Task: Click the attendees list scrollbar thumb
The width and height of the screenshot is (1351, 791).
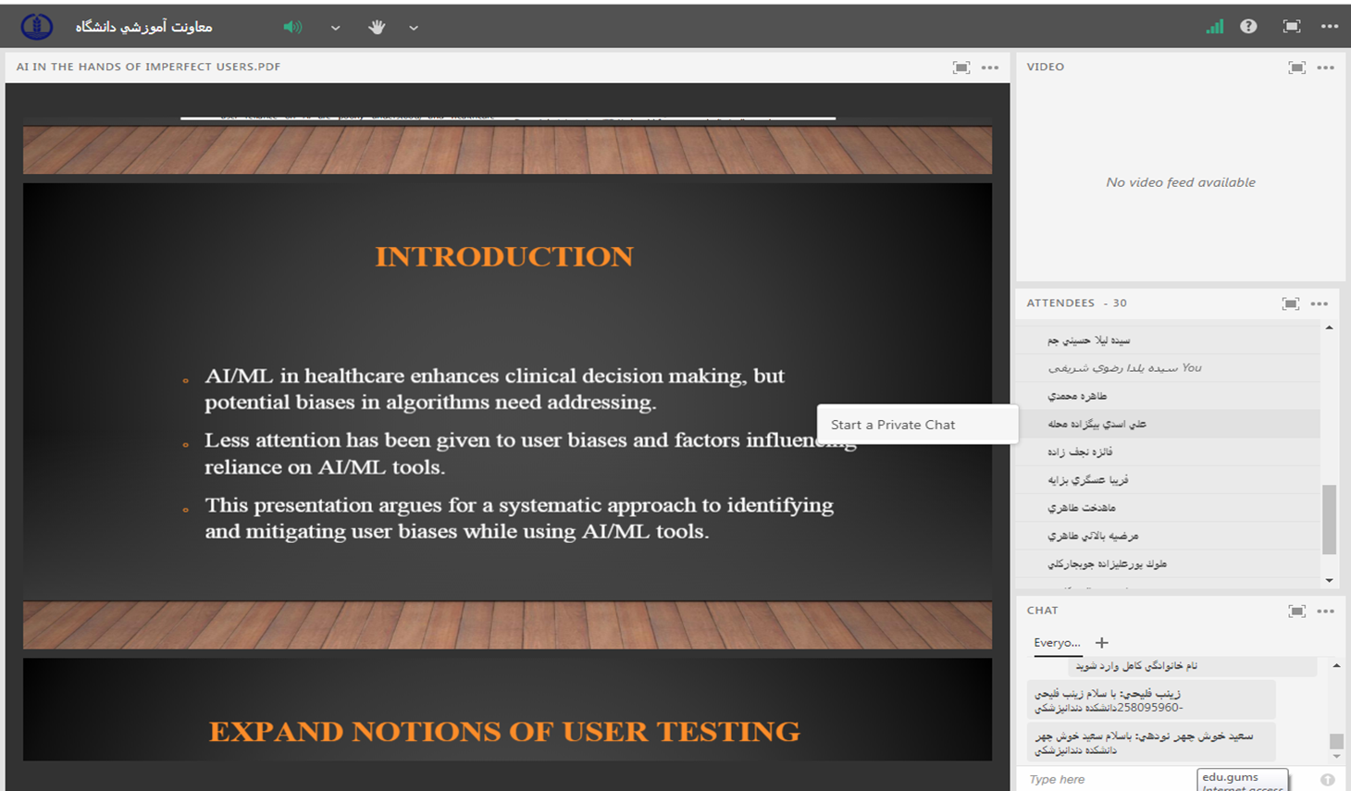Action: 1330,518
